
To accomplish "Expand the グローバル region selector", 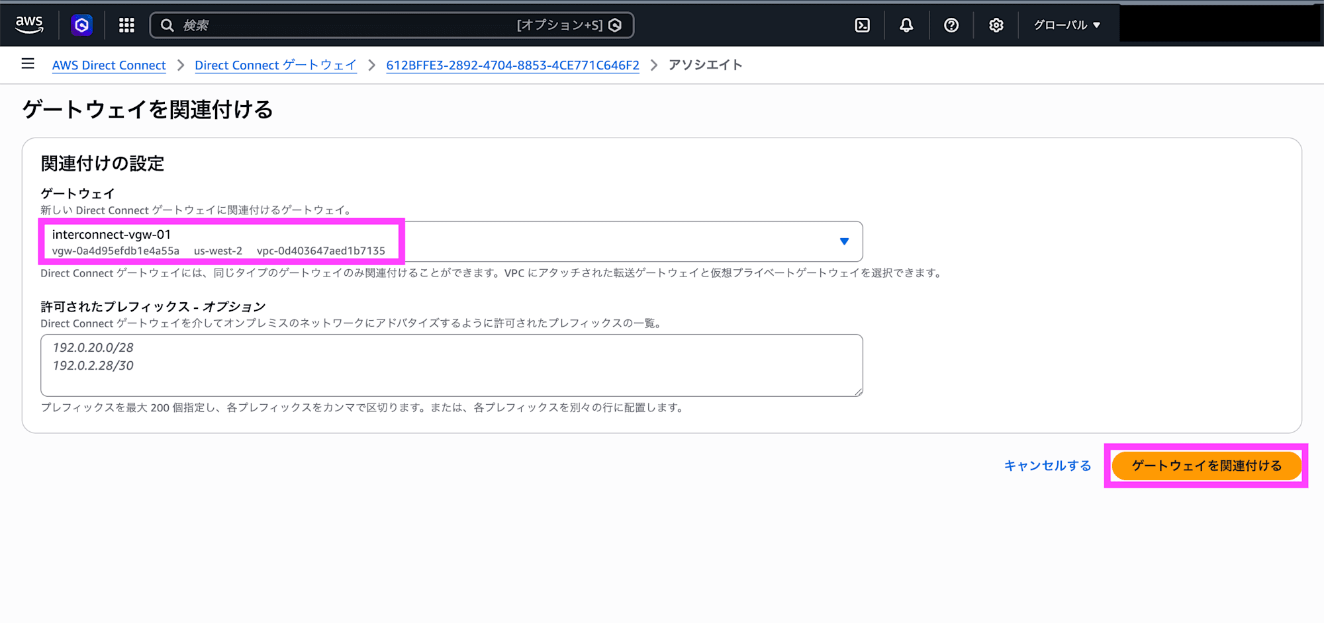I will 1066,24.
